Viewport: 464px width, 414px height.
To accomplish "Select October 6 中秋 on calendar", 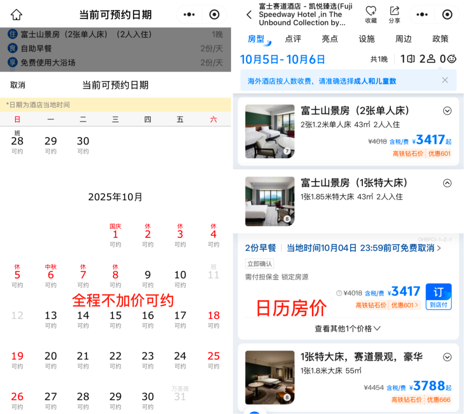I will click(x=51, y=276).
